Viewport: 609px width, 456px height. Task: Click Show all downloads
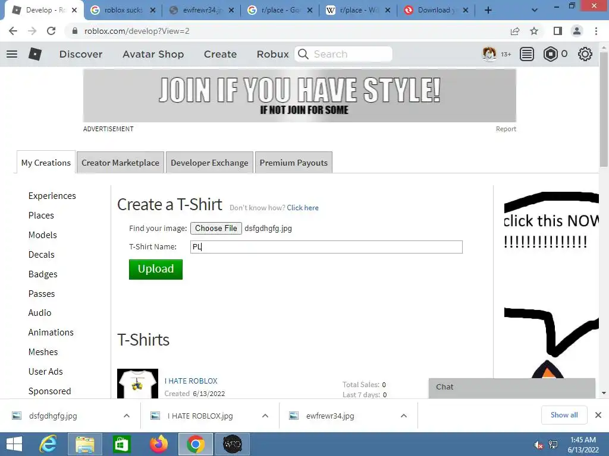[x=564, y=415]
